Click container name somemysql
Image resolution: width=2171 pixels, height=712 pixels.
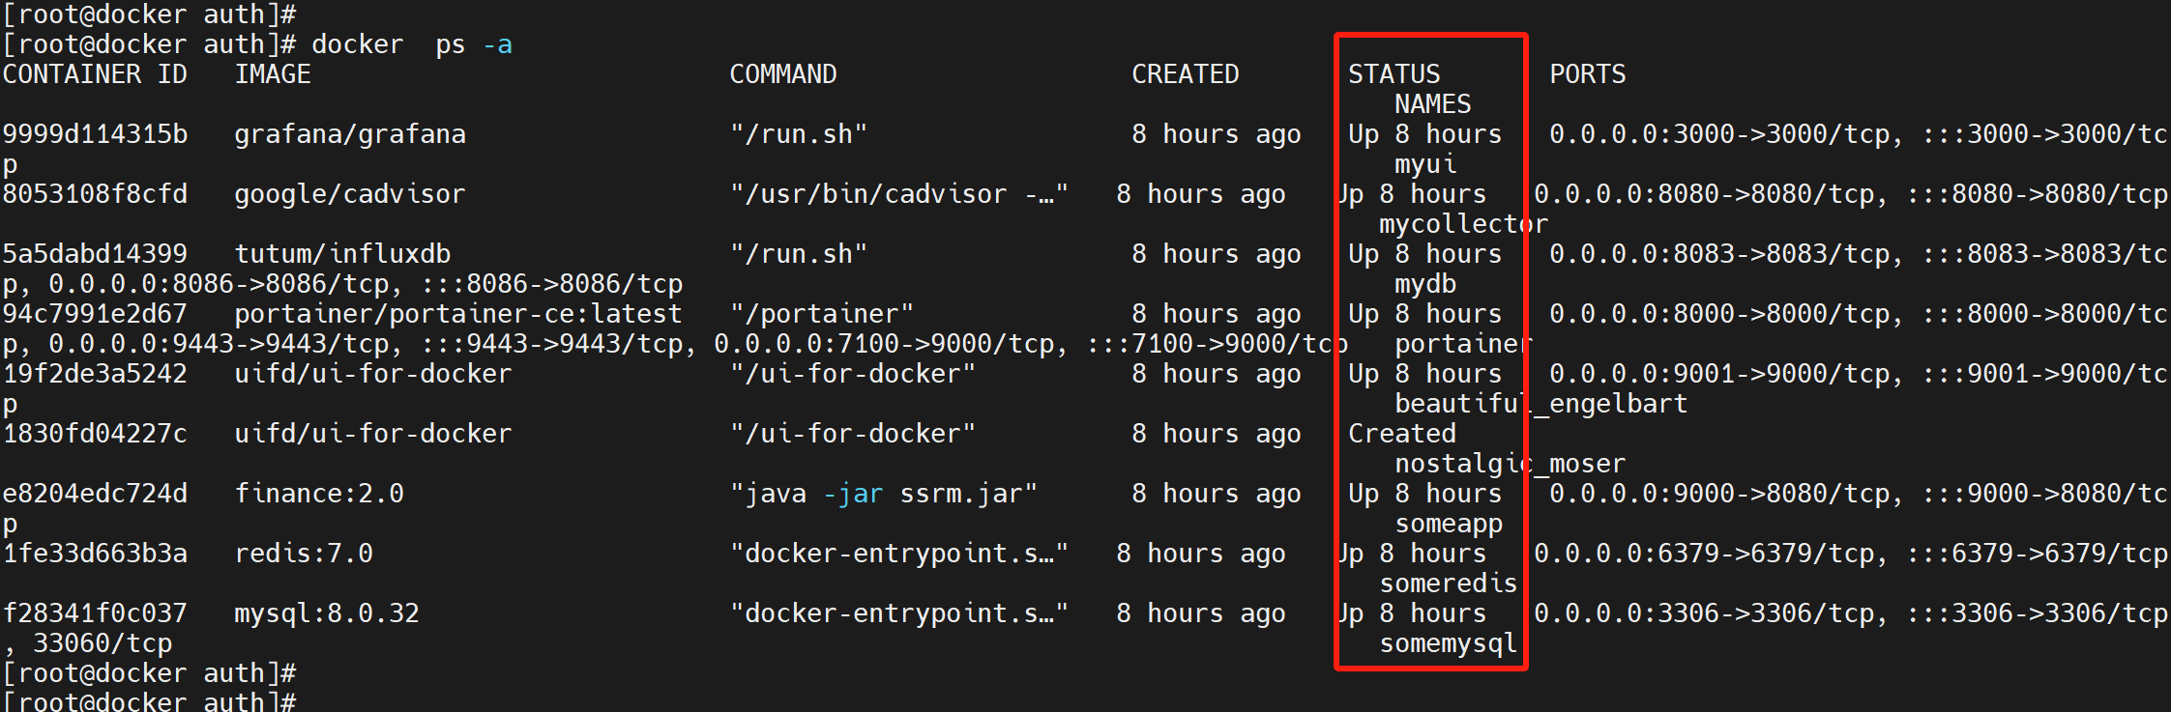(x=1449, y=643)
